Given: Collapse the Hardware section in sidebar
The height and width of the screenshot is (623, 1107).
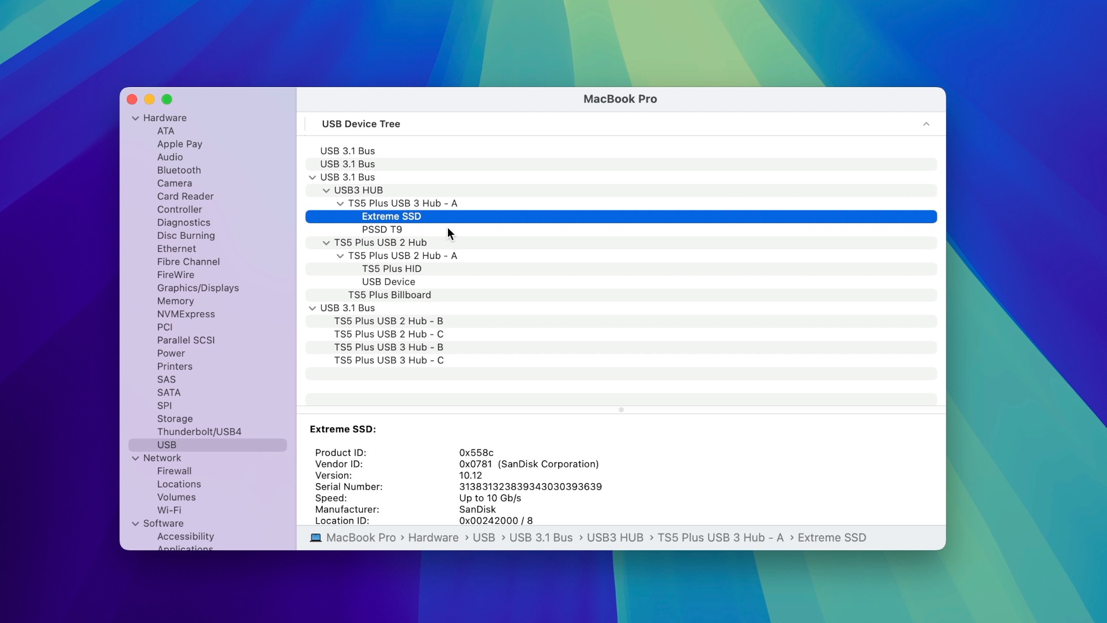Looking at the screenshot, I should (x=135, y=118).
